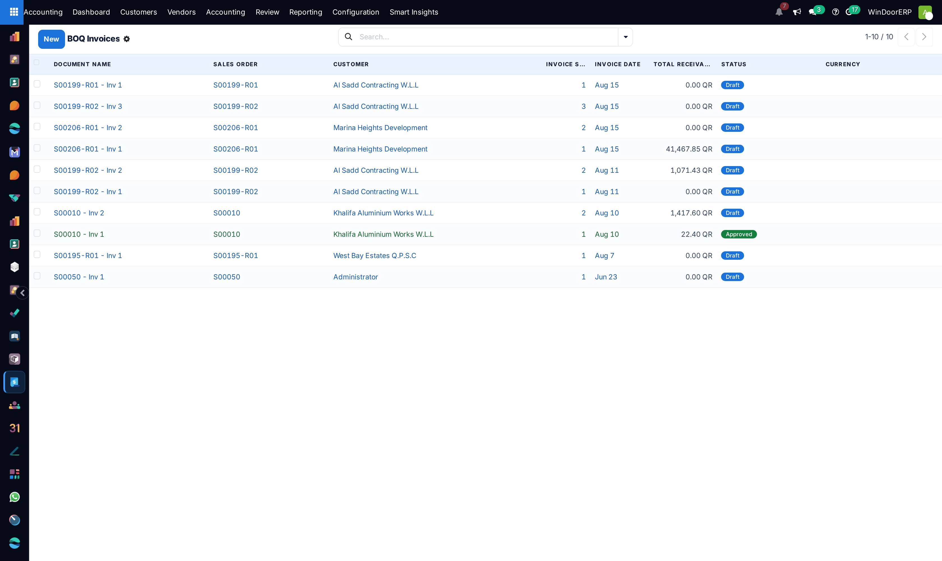Sort by the Status column header

click(733, 64)
